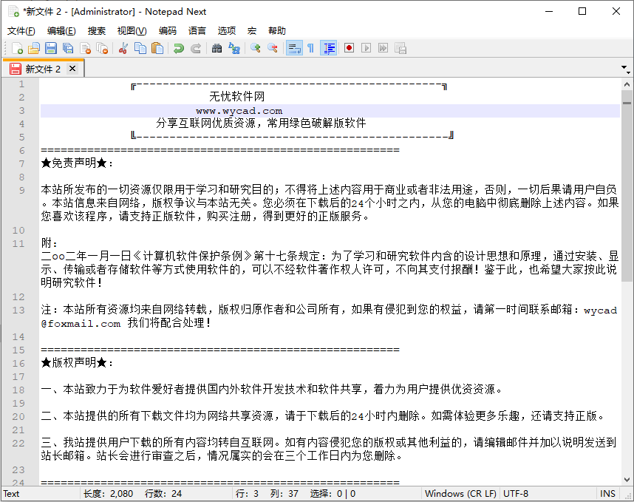Toggle indentation guides display
The image size is (634, 502).
(x=328, y=47)
